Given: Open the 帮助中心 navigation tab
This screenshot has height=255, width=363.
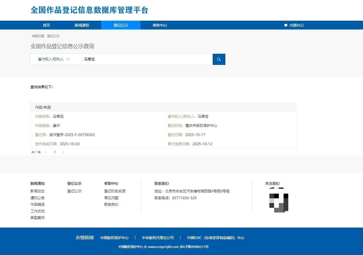Looking at the screenshot, I should click(160, 25).
